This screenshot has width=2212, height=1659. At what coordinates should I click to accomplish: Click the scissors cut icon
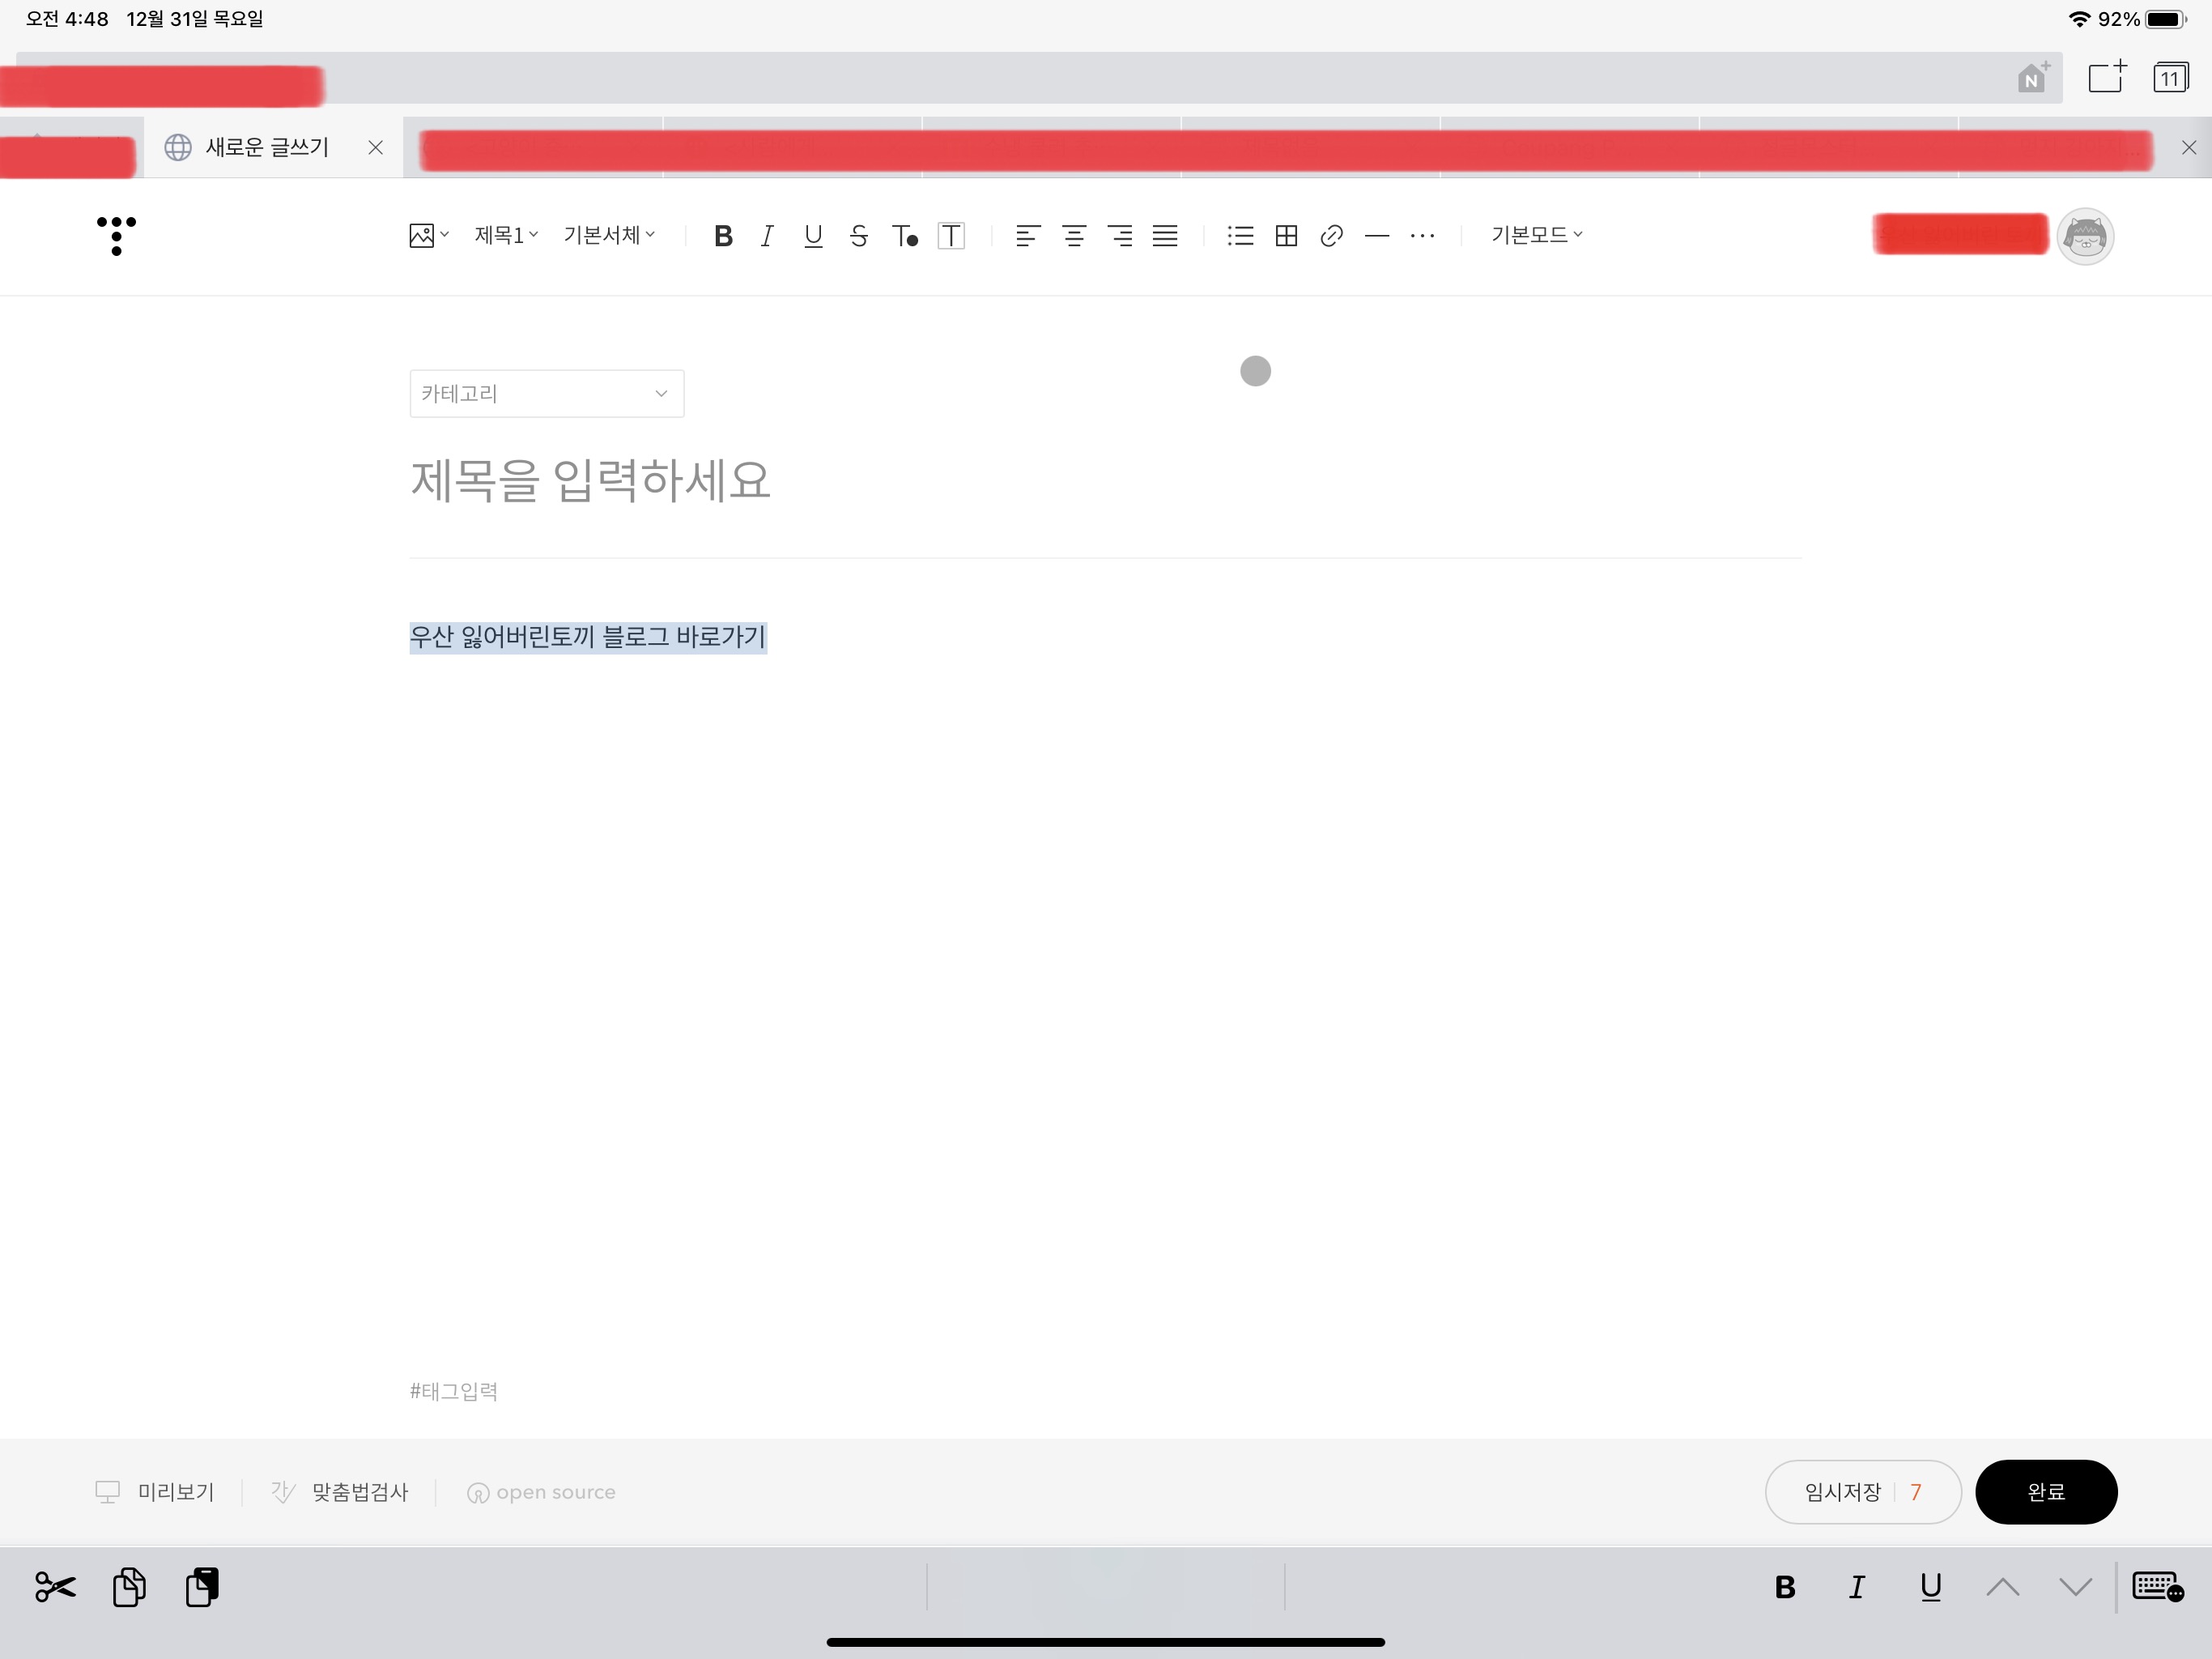pos(55,1587)
